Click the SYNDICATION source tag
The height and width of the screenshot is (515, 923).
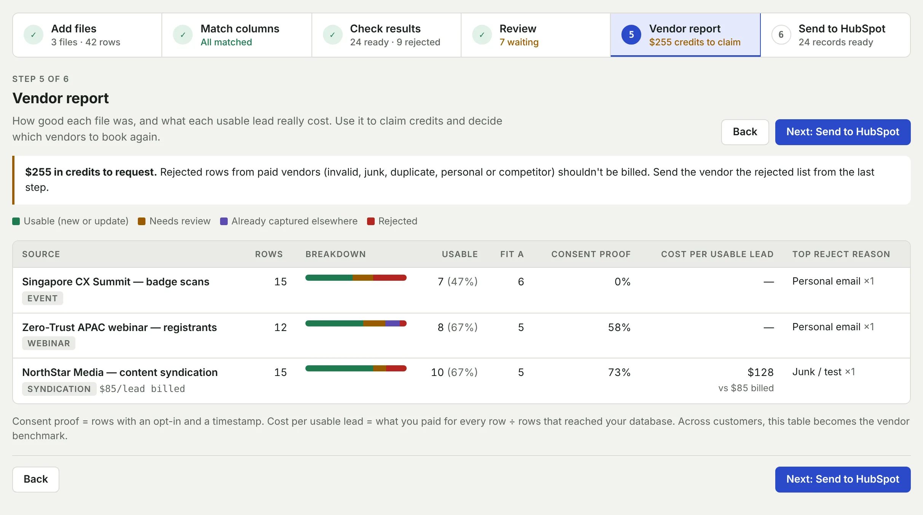(x=59, y=389)
